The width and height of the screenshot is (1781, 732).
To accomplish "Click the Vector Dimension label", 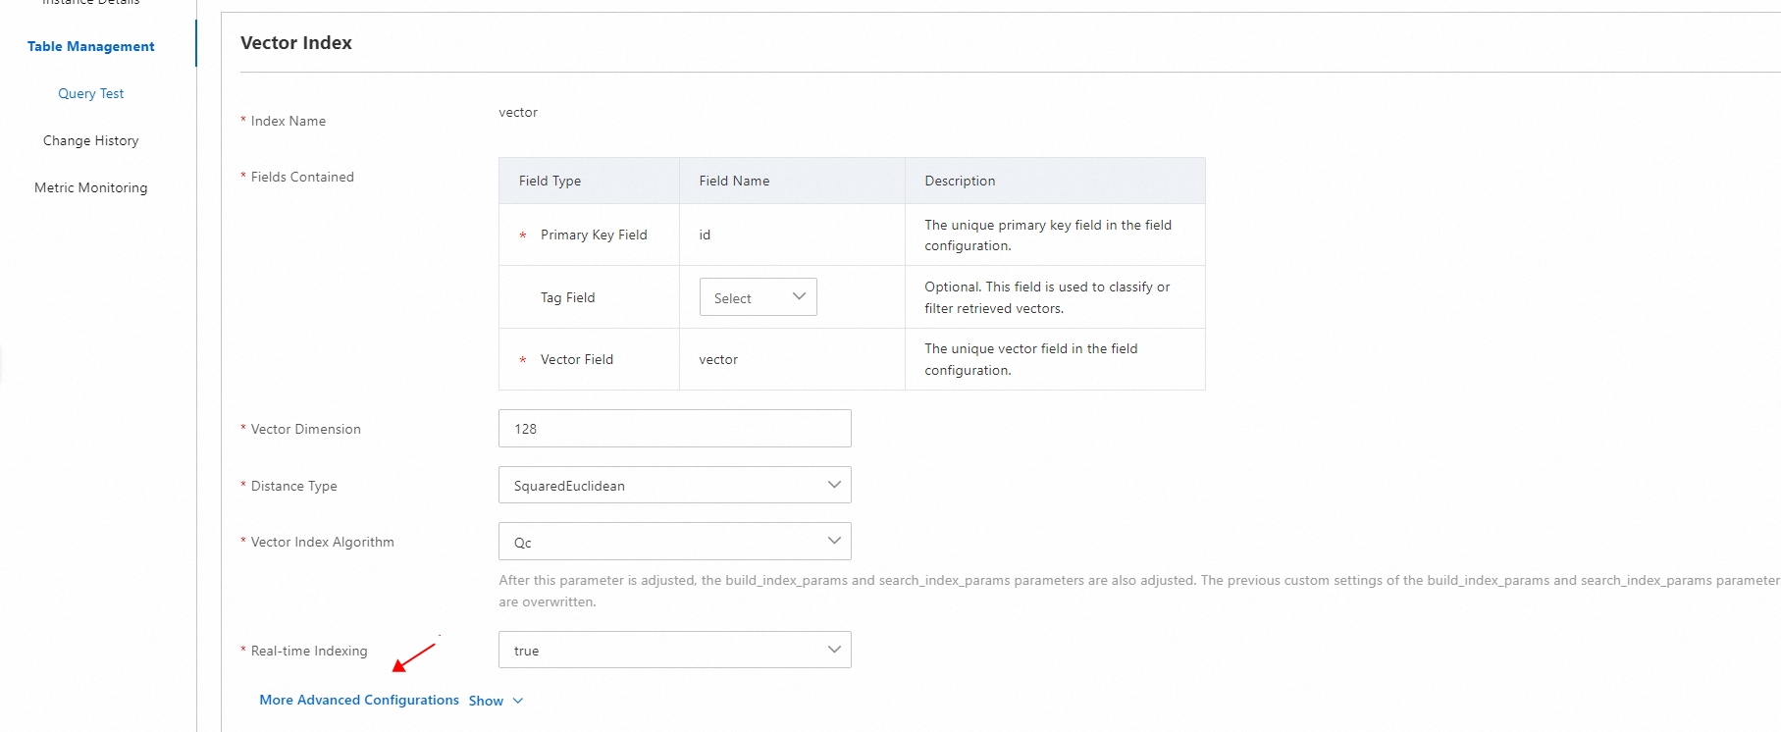I will [x=305, y=429].
